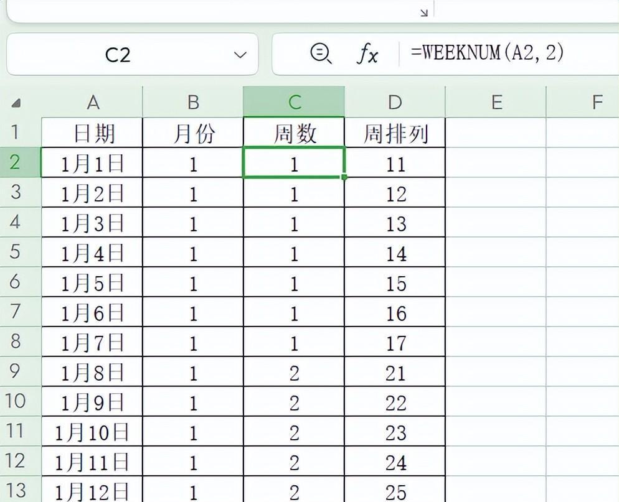Click the cell showing 14 in 周排列

pos(395,253)
